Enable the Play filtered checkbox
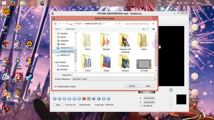 (x=141, y=106)
